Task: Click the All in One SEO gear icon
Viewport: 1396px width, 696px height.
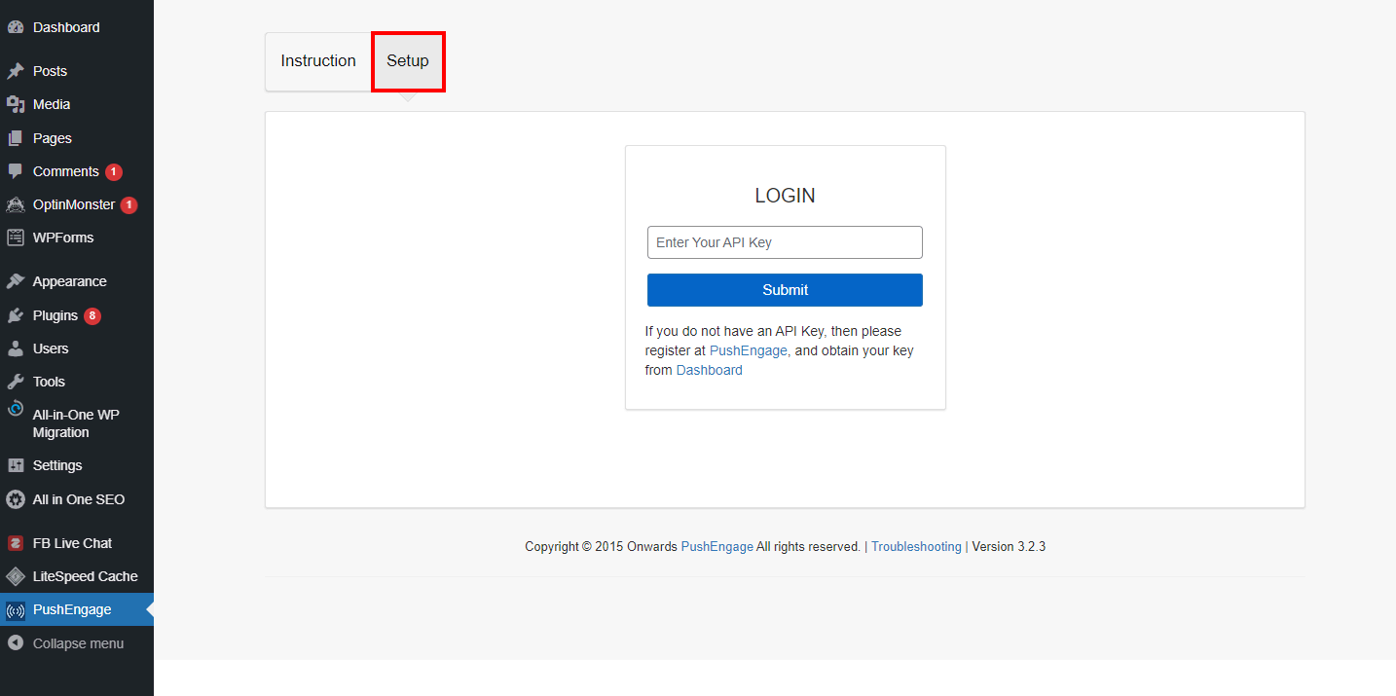Action: [16, 499]
